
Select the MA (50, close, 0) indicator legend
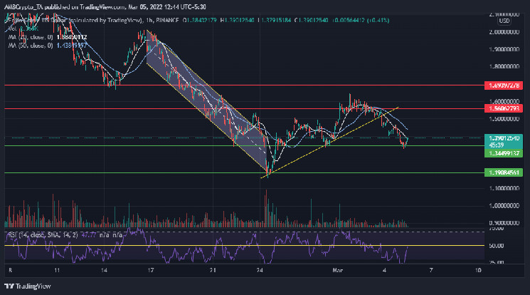[31, 45]
